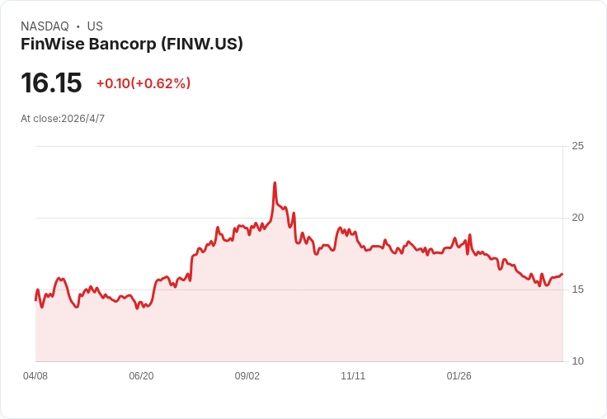Click the 20 price axis label
Image resolution: width=607 pixels, height=419 pixels.
[577, 218]
